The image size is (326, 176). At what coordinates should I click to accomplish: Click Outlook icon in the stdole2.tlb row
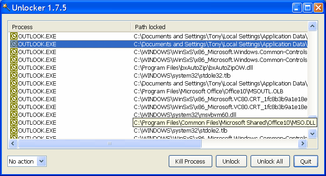pos(14,130)
